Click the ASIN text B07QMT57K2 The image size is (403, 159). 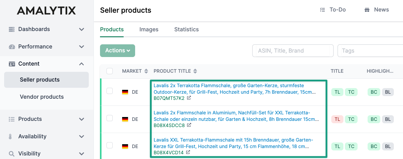(169, 98)
